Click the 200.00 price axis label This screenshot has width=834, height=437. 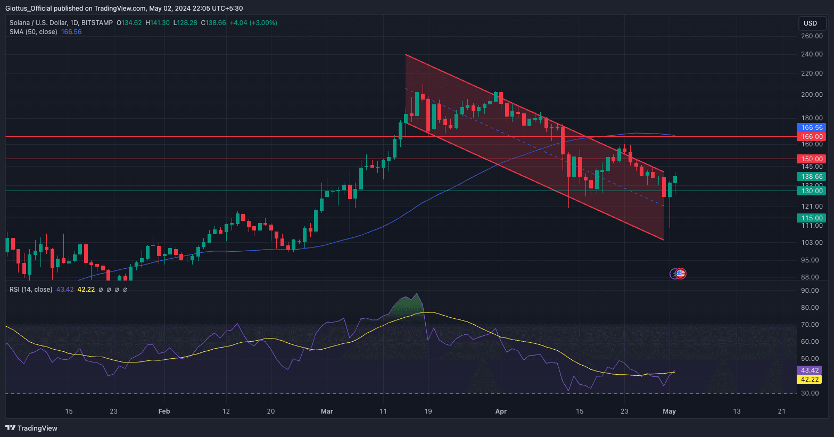pyautogui.click(x=812, y=95)
